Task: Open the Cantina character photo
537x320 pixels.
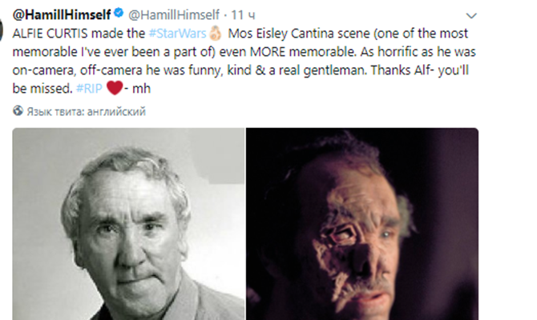Action: pos(361,224)
